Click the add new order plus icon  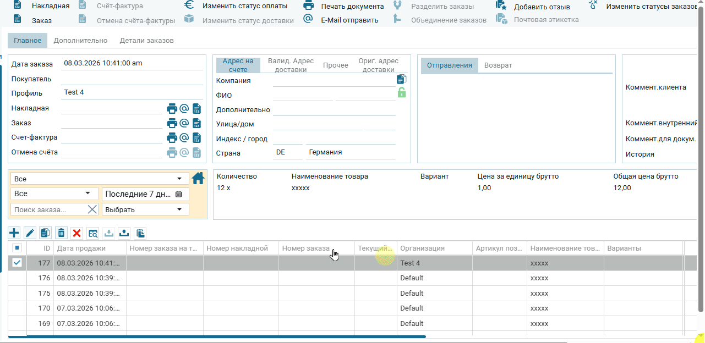point(14,233)
